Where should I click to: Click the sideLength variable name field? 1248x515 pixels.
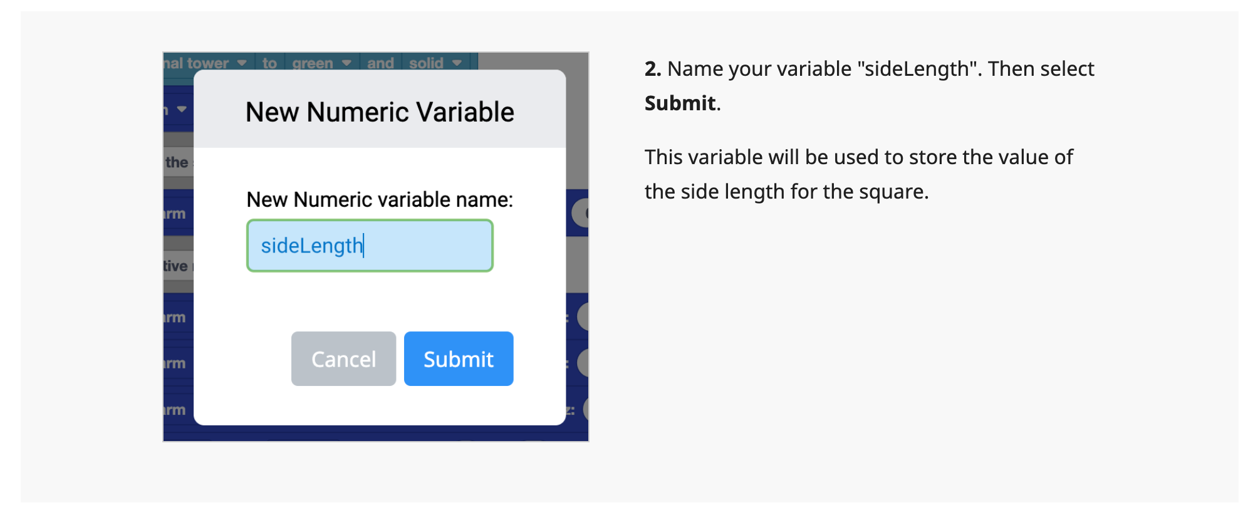(x=370, y=245)
